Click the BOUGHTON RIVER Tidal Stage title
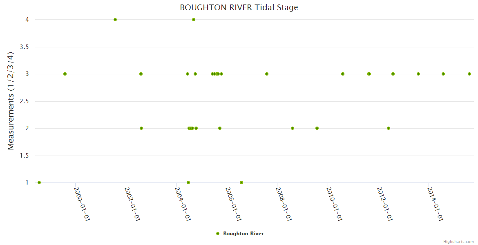The width and height of the screenshot is (478, 245). click(239, 7)
